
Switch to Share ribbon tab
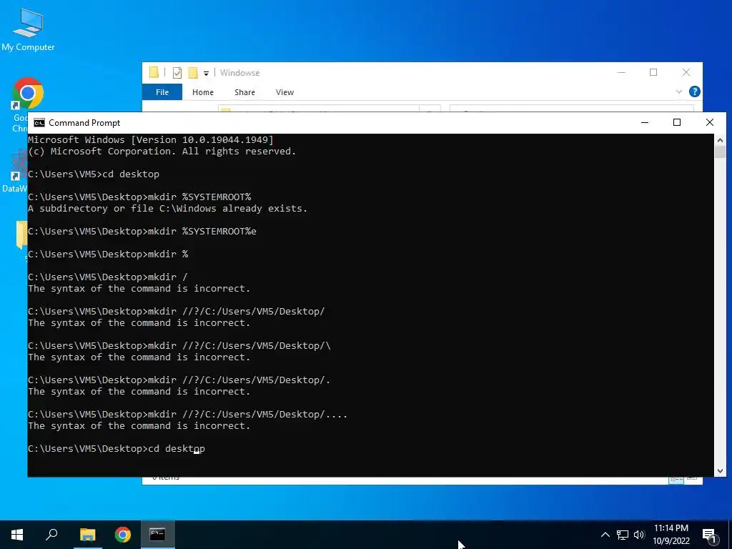[x=244, y=92]
